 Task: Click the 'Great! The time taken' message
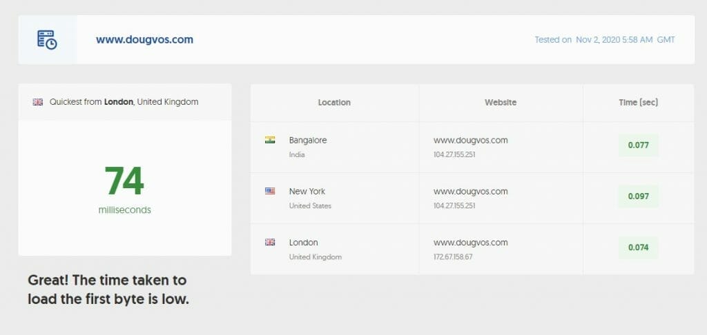tap(108, 290)
